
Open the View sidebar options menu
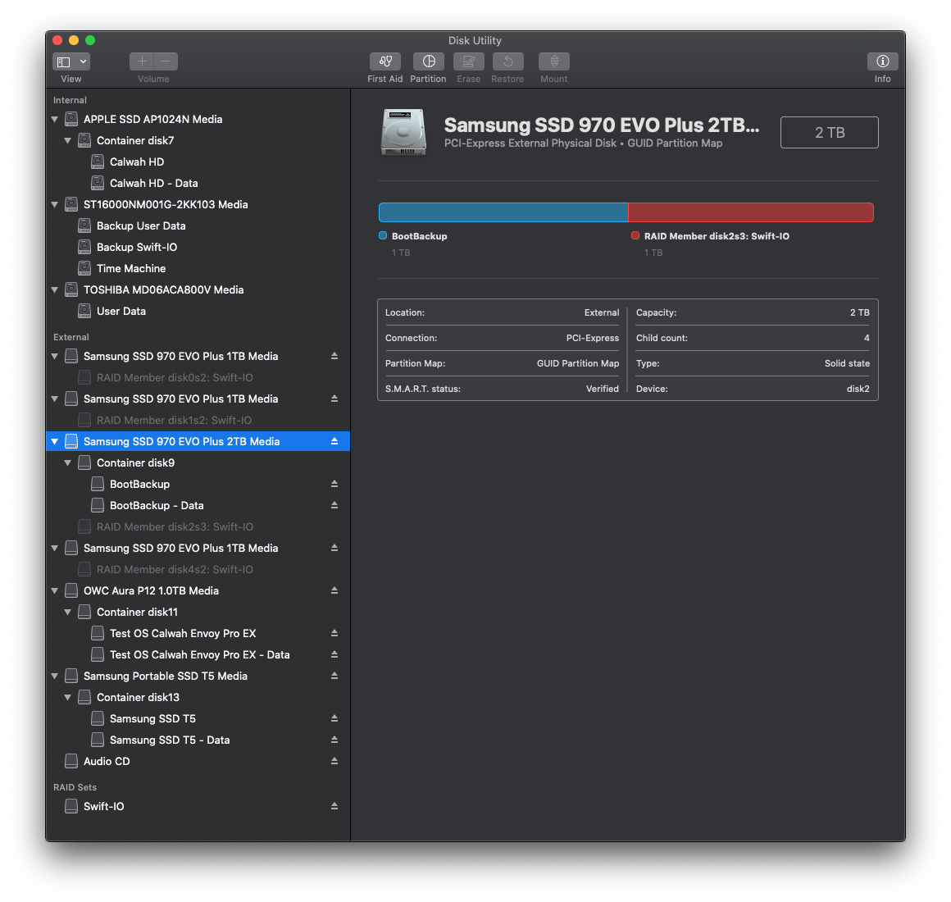tap(71, 61)
